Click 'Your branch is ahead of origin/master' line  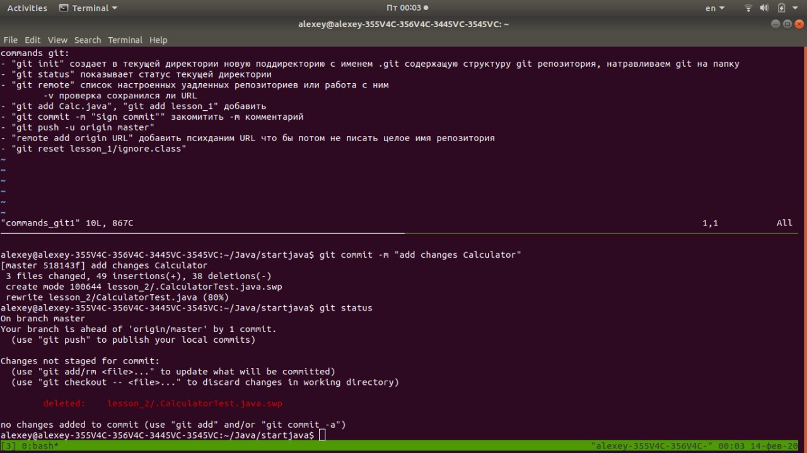(x=139, y=329)
